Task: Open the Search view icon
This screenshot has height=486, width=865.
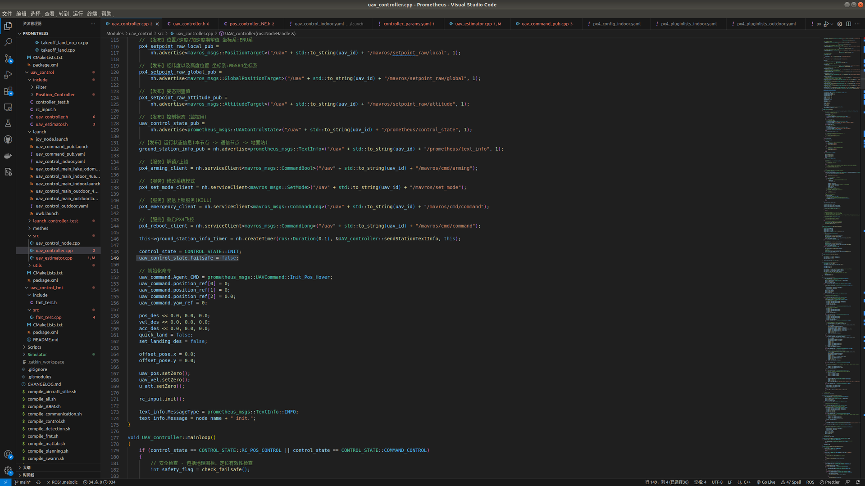Action: click(x=8, y=42)
